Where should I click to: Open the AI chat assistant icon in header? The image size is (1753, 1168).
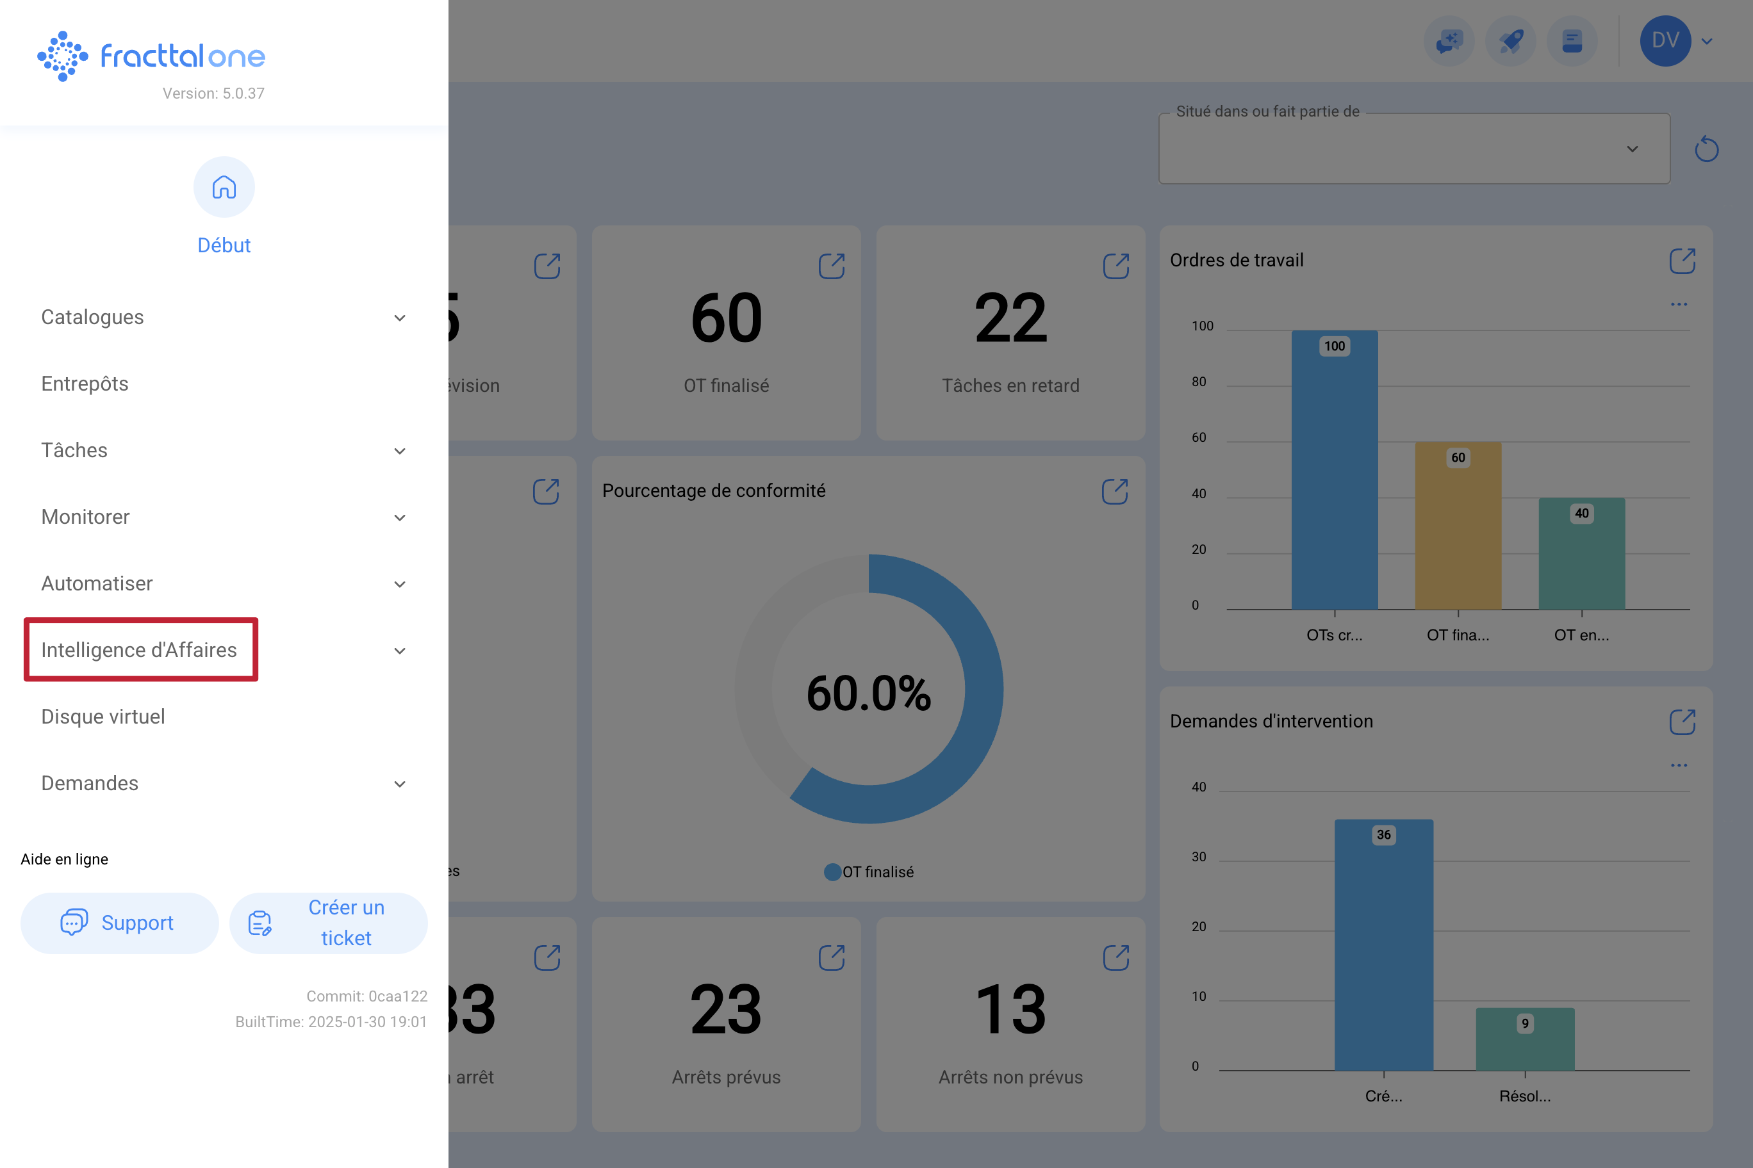click(1449, 41)
